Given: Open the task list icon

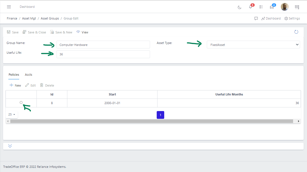Looking at the screenshot, I should point(261,7).
